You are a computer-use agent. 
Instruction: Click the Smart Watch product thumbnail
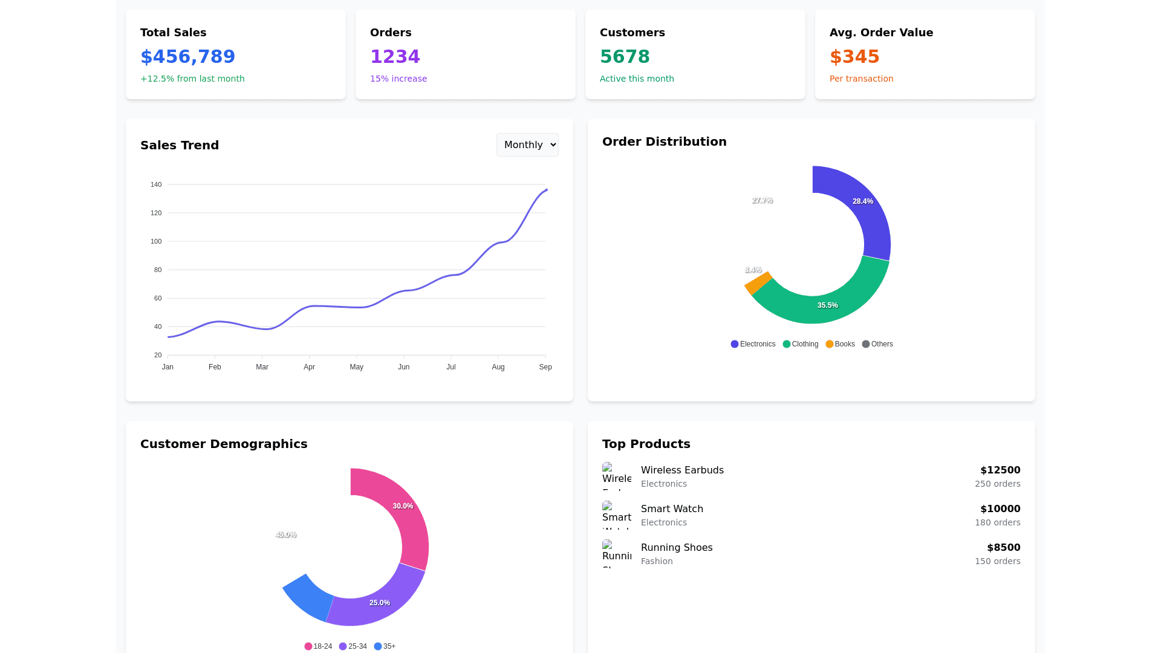616,515
